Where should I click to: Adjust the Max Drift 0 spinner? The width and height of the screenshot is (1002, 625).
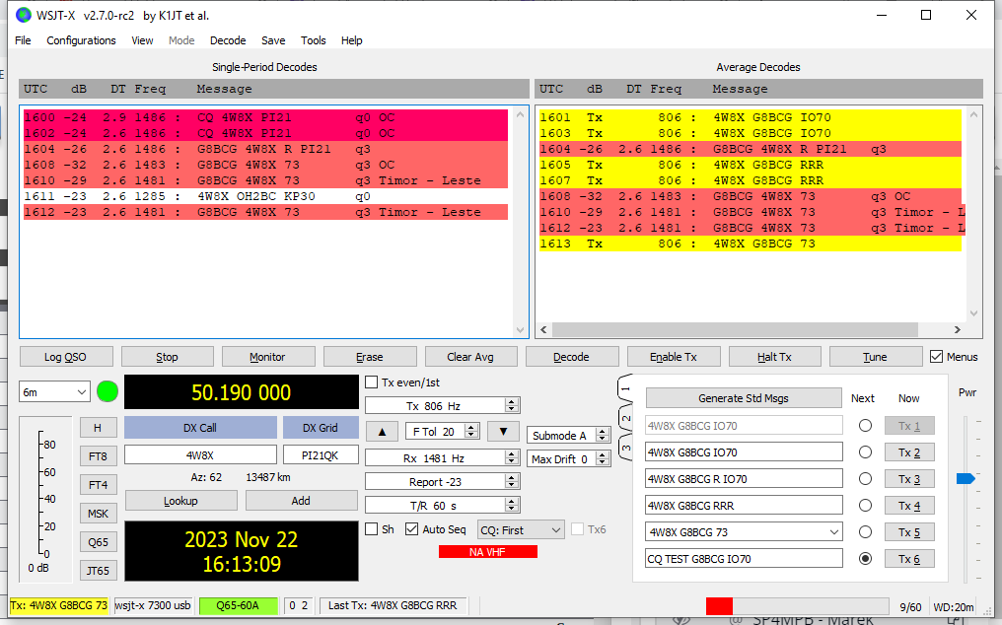[602, 458]
